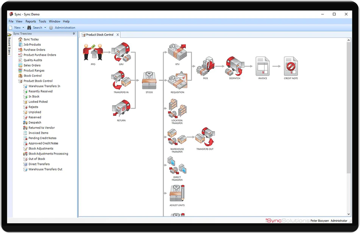This screenshot has width=360, height=233.
Task: Select the Pick forklift icon
Action: 206,66
